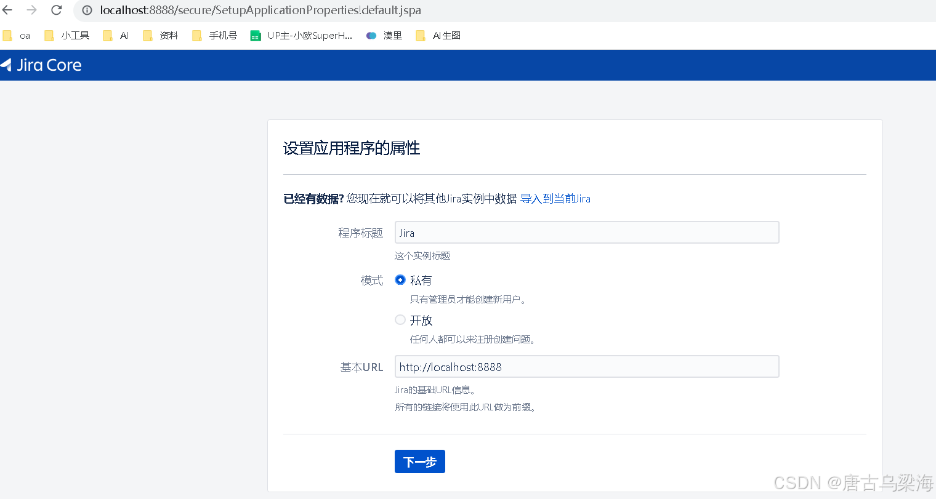Click the 已经有数据? bold text
Screen dimensions: 936x499
point(313,199)
